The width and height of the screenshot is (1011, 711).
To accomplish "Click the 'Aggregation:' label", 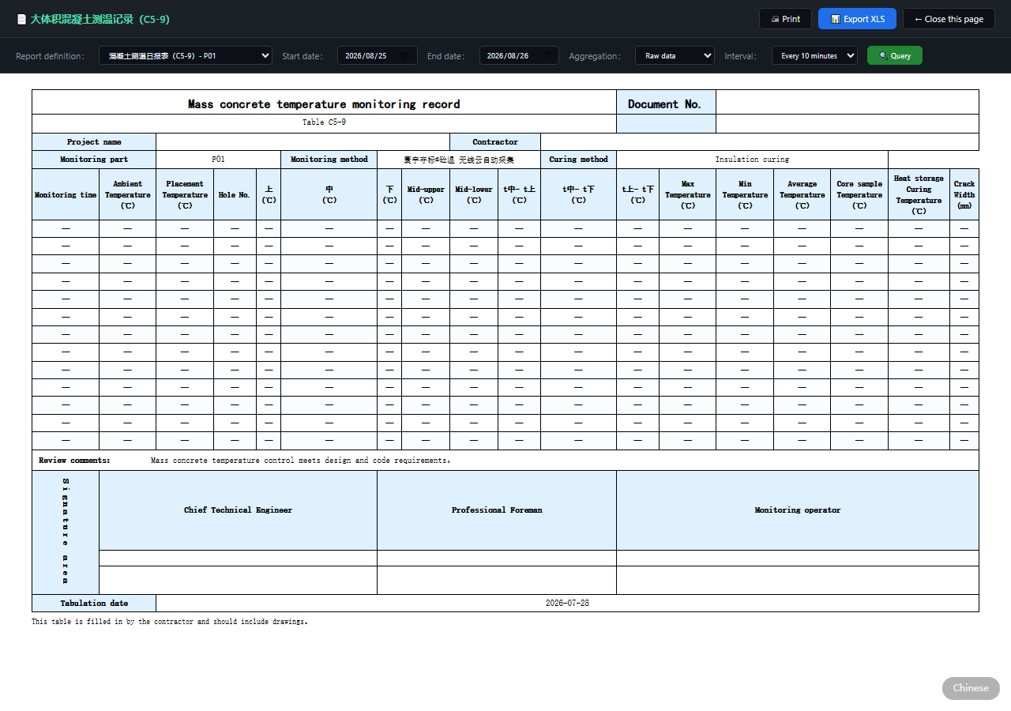I will (595, 56).
